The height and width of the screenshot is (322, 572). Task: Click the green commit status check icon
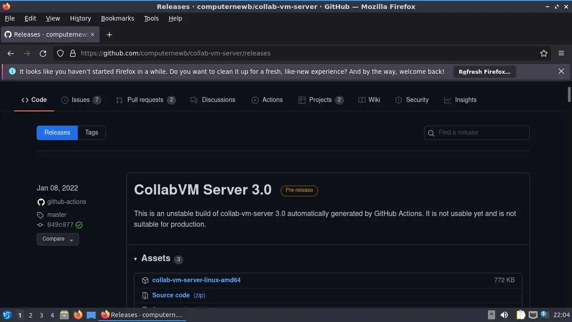[x=79, y=225]
